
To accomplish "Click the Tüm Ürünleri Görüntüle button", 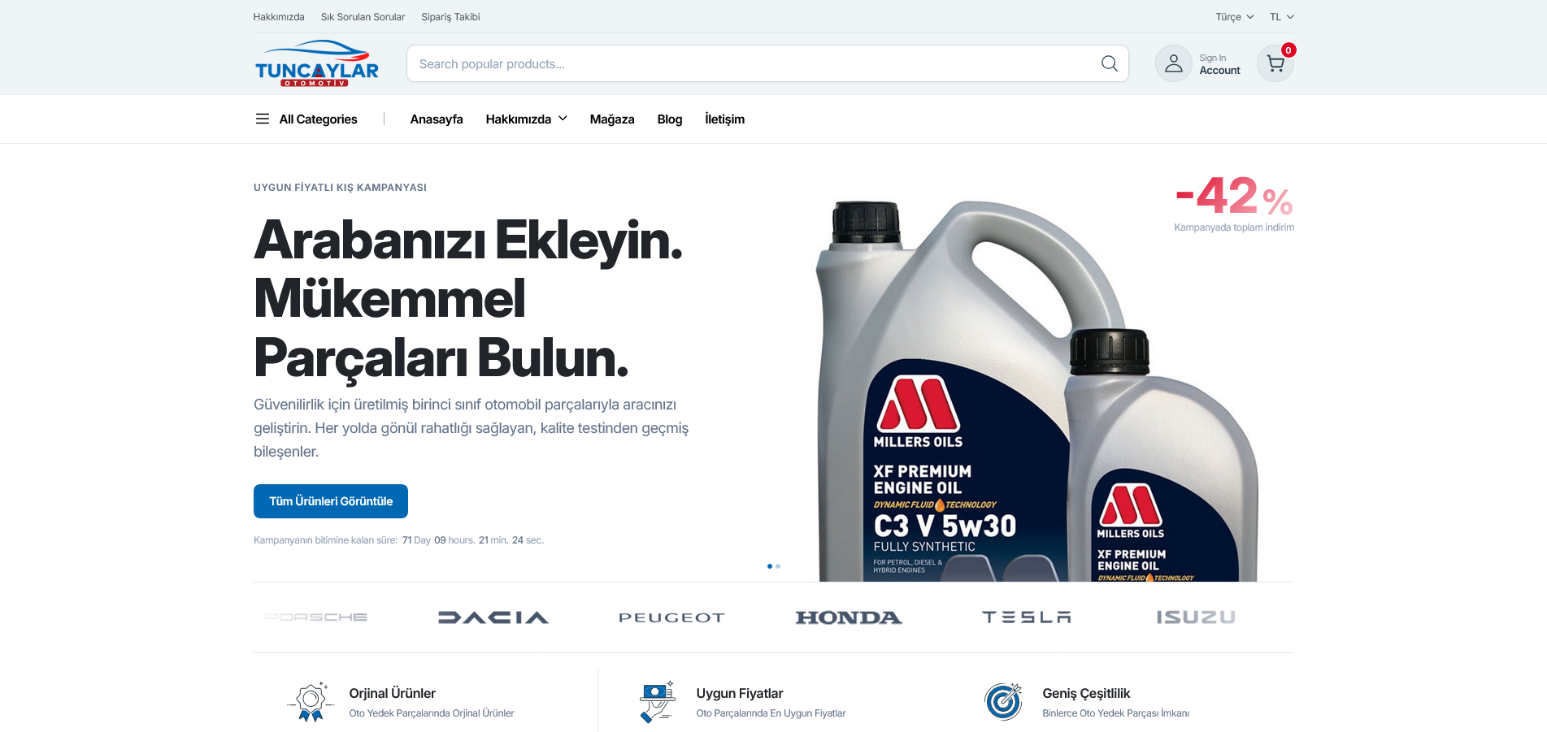I will [331, 501].
